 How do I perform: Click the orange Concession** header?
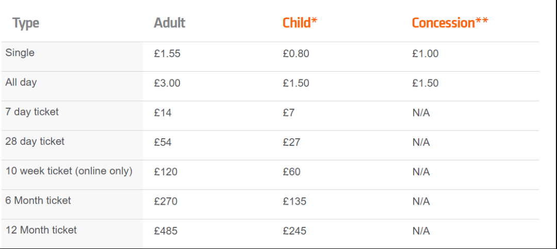[450, 23]
